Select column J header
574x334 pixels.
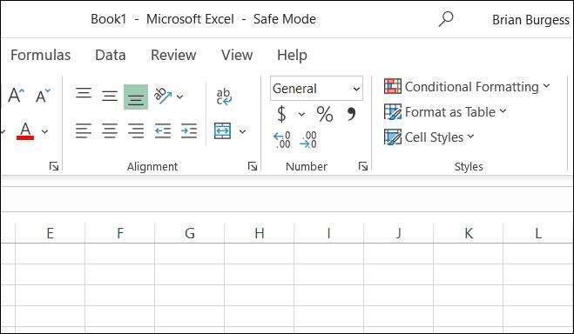399,233
